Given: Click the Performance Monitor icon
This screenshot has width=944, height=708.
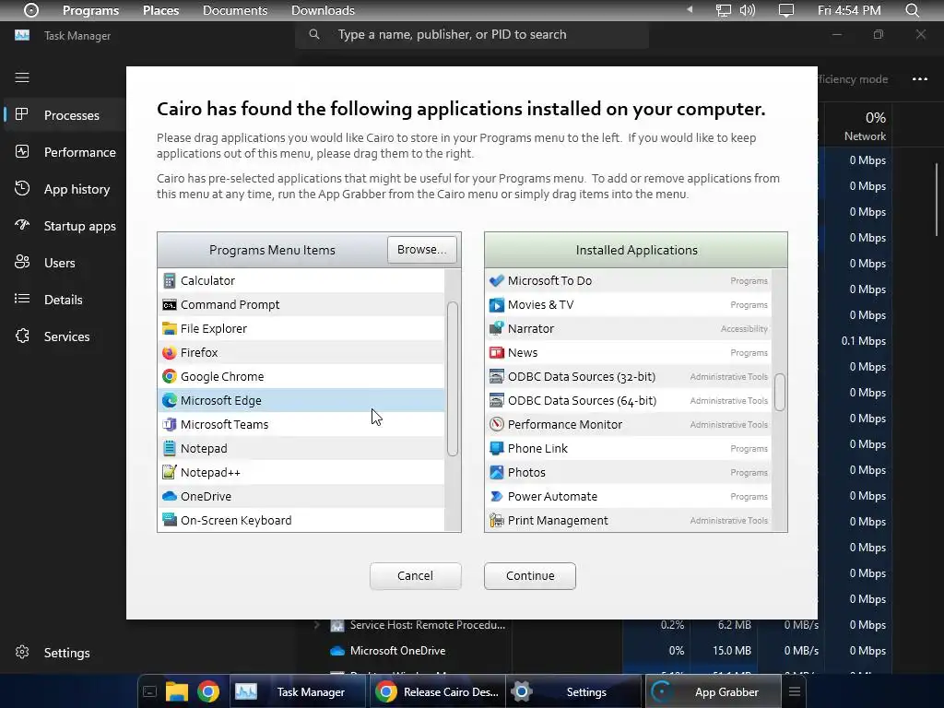Looking at the screenshot, I should [496, 424].
